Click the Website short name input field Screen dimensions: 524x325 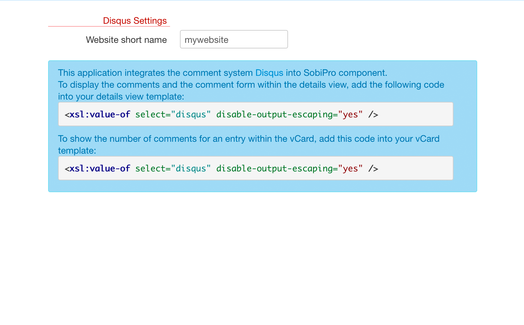[234, 39]
